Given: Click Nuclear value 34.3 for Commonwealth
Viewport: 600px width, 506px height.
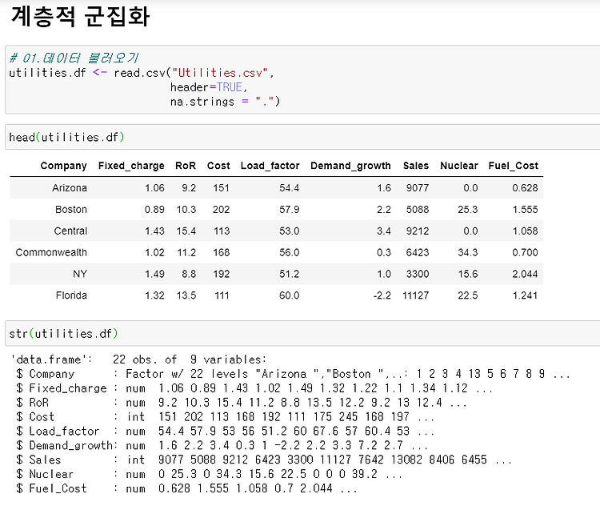Looking at the screenshot, I should click(468, 252).
